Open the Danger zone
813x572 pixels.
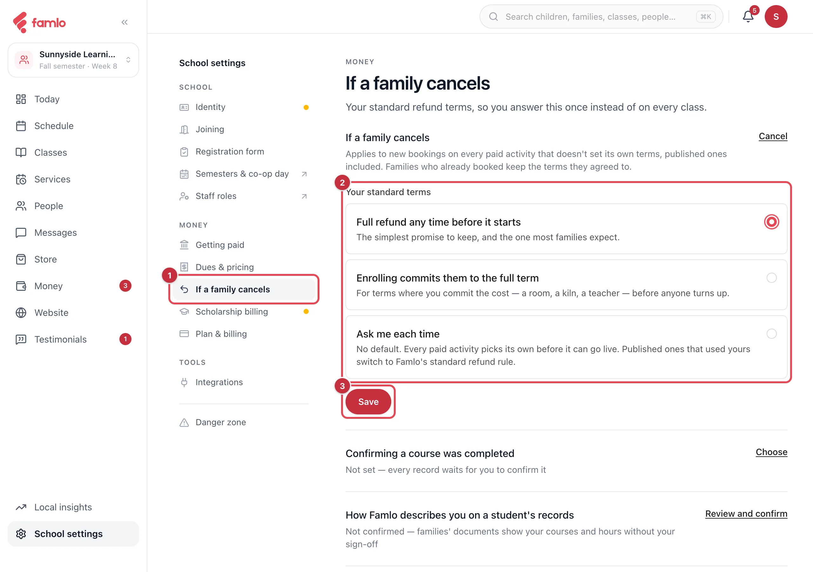[244, 422]
